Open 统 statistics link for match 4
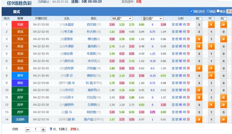The height and width of the screenshot is (134, 232). [185, 46]
